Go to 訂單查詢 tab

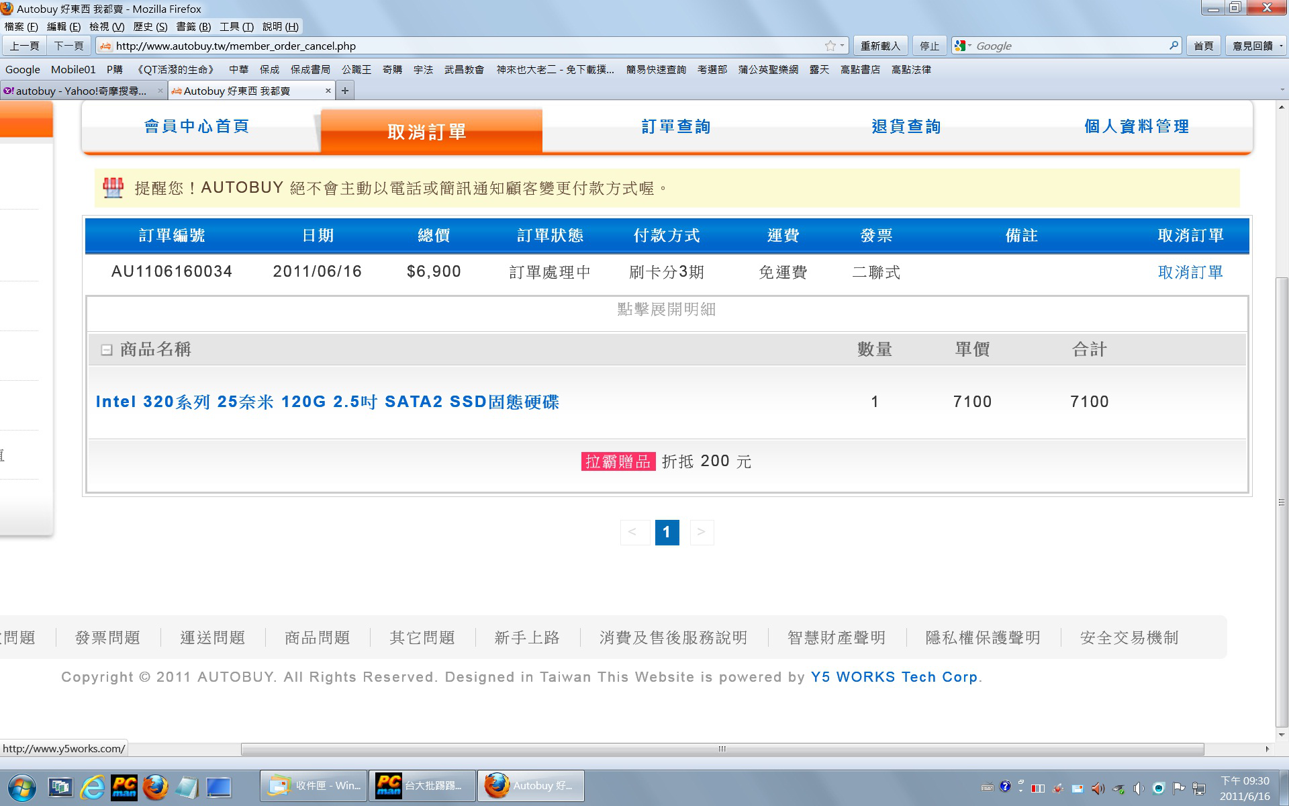676,126
